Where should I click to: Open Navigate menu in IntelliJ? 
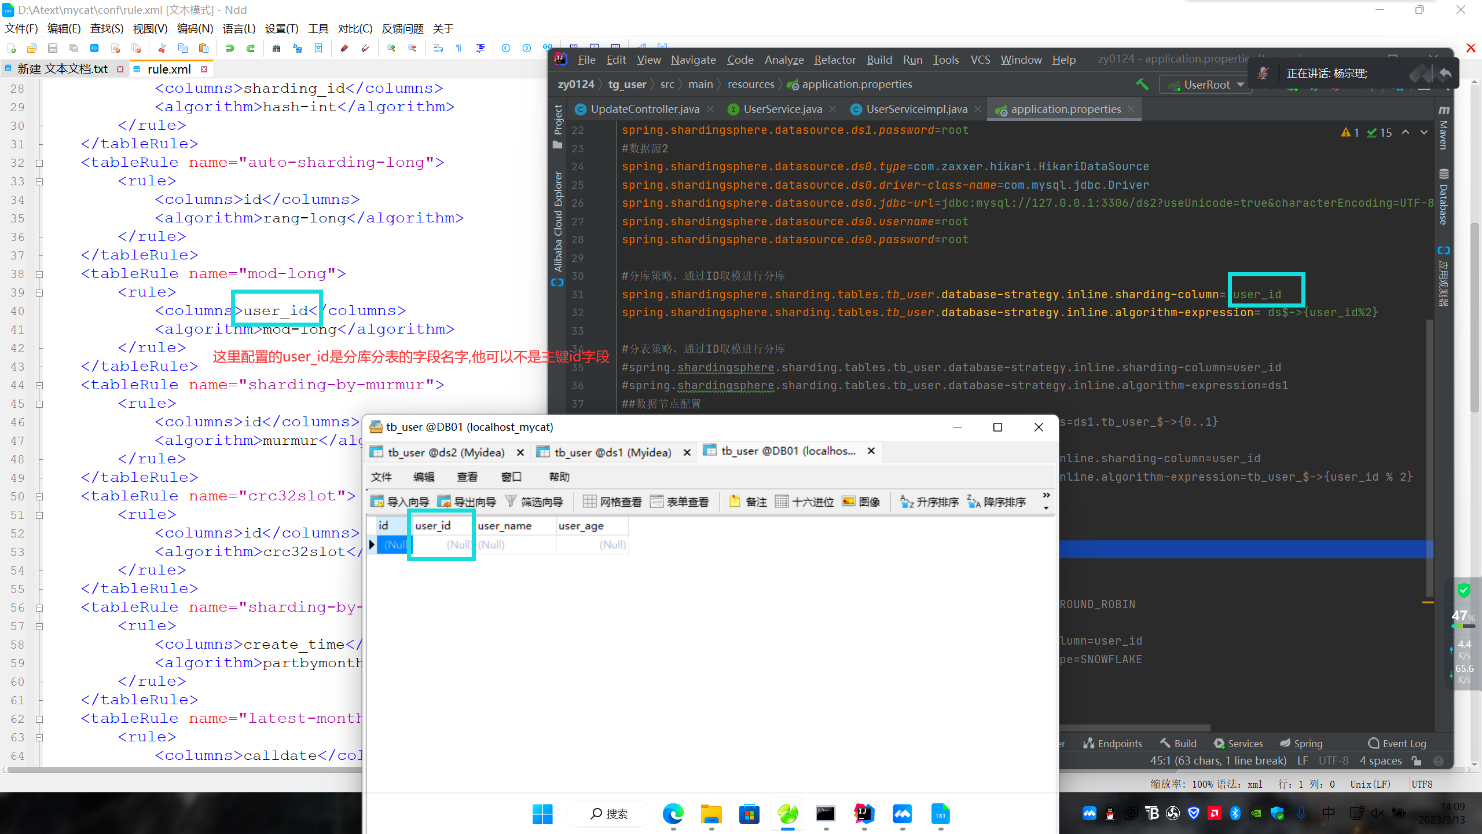click(x=693, y=60)
